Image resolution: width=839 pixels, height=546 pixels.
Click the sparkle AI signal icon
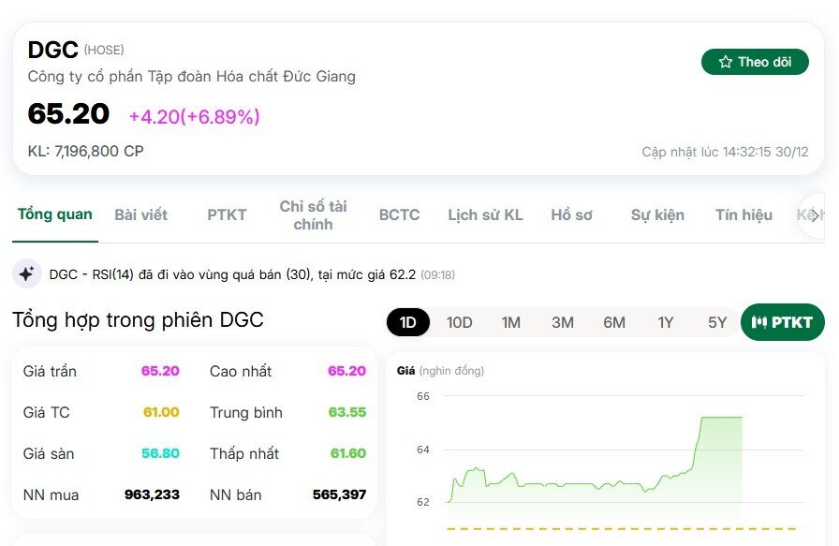coord(27,273)
